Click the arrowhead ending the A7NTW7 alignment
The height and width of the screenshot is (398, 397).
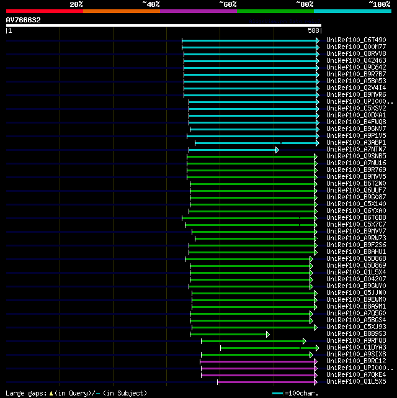277,150
